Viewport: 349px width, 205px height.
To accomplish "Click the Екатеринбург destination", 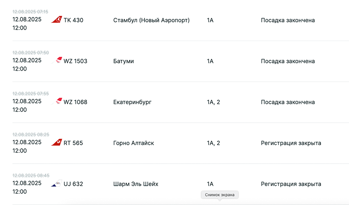I will tap(132, 102).
